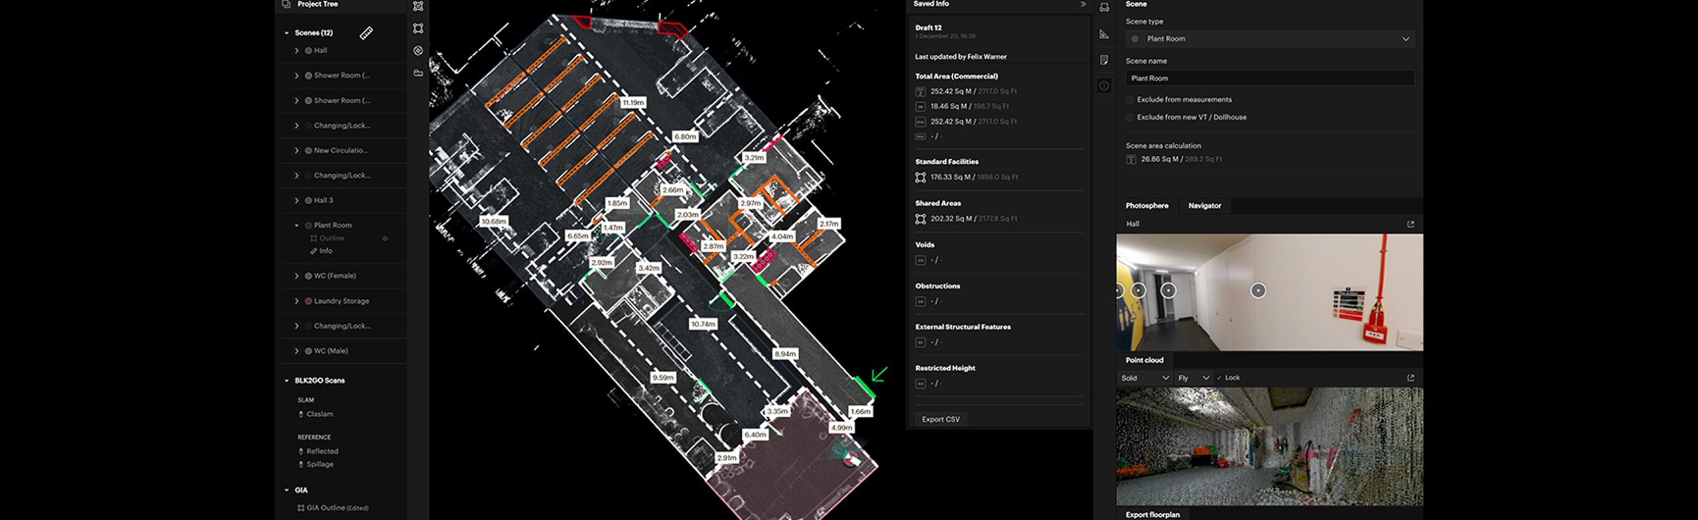This screenshot has height=520, width=1698.
Task: Switch to the Navigator tab
Action: click(1204, 205)
